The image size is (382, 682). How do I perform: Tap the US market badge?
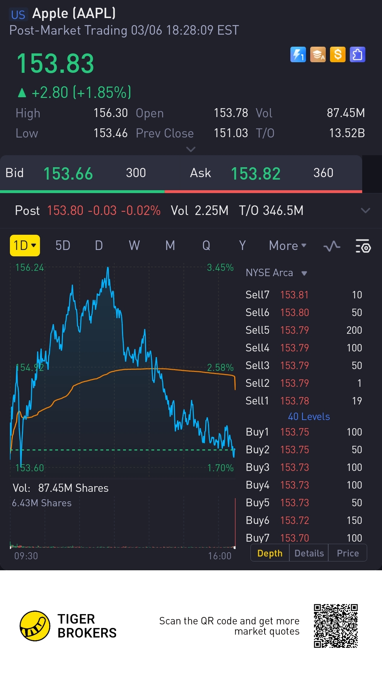(18, 15)
